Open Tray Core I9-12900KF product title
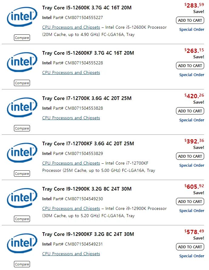Image resolution: width=209 pixels, height=270 pixels. coord(88,234)
